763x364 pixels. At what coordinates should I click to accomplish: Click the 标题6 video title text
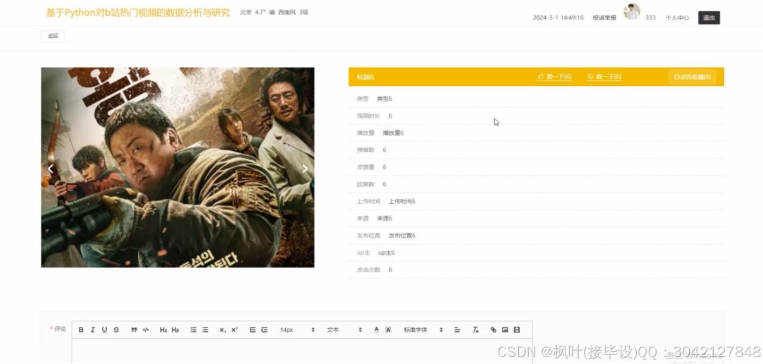coord(365,77)
